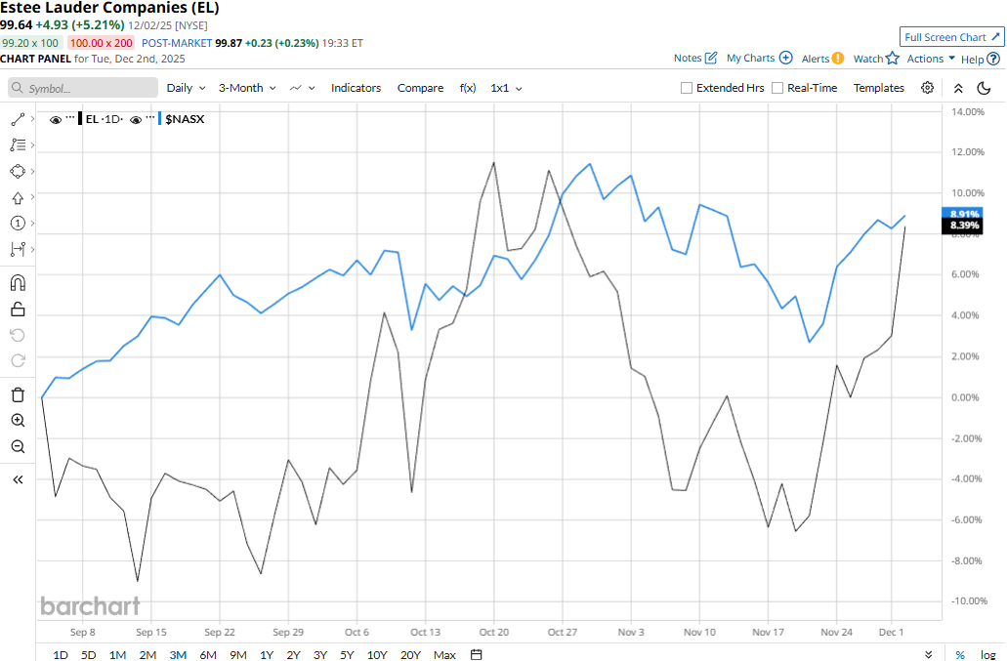Enable Extended Hrs checkbox

tap(687, 88)
